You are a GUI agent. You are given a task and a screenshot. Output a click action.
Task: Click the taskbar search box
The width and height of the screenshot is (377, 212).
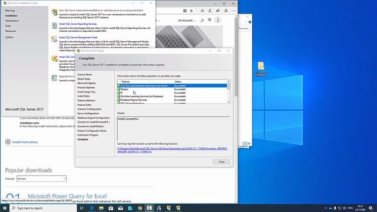tap(43, 208)
